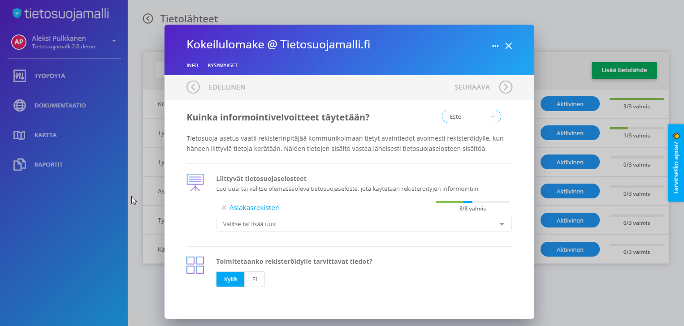Image resolution: width=684 pixels, height=326 pixels.
Task: Click the 1/3 valmis progress bar
Action: click(636, 128)
